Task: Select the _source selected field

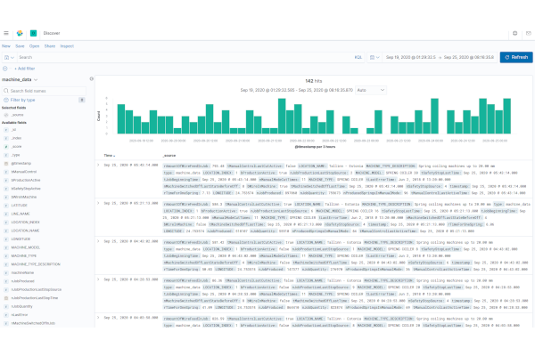Action: pyautogui.click(x=18, y=115)
